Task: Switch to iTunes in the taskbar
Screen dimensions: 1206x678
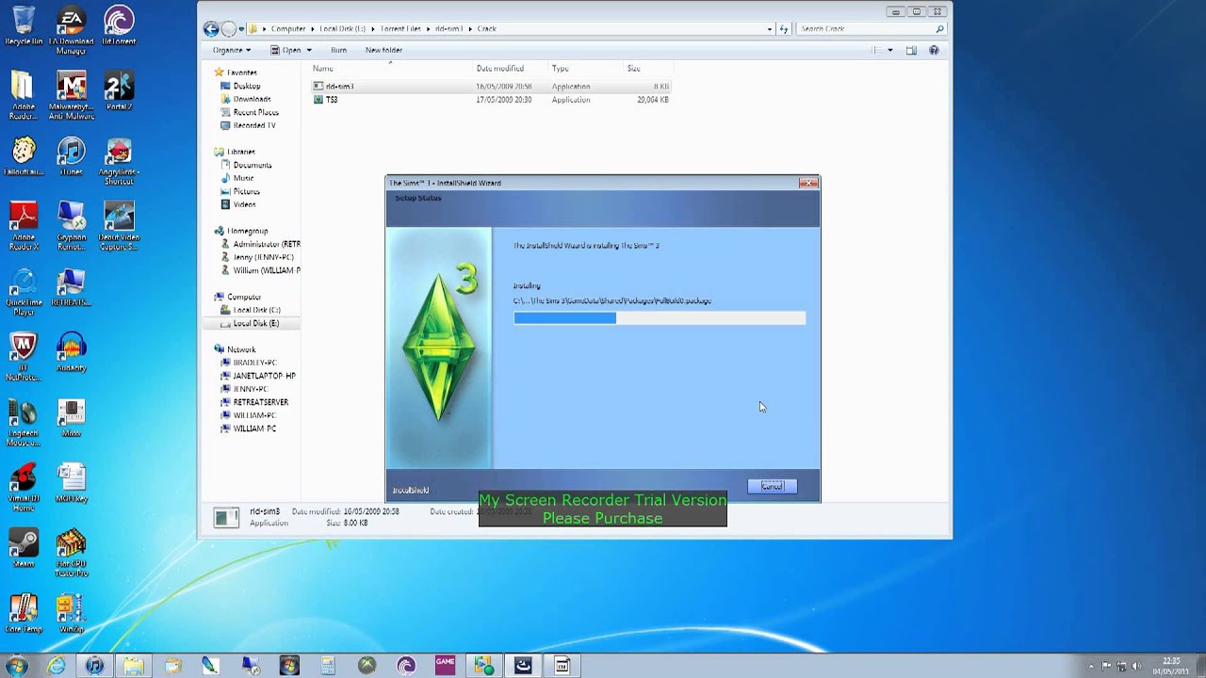Action: click(x=94, y=666)
